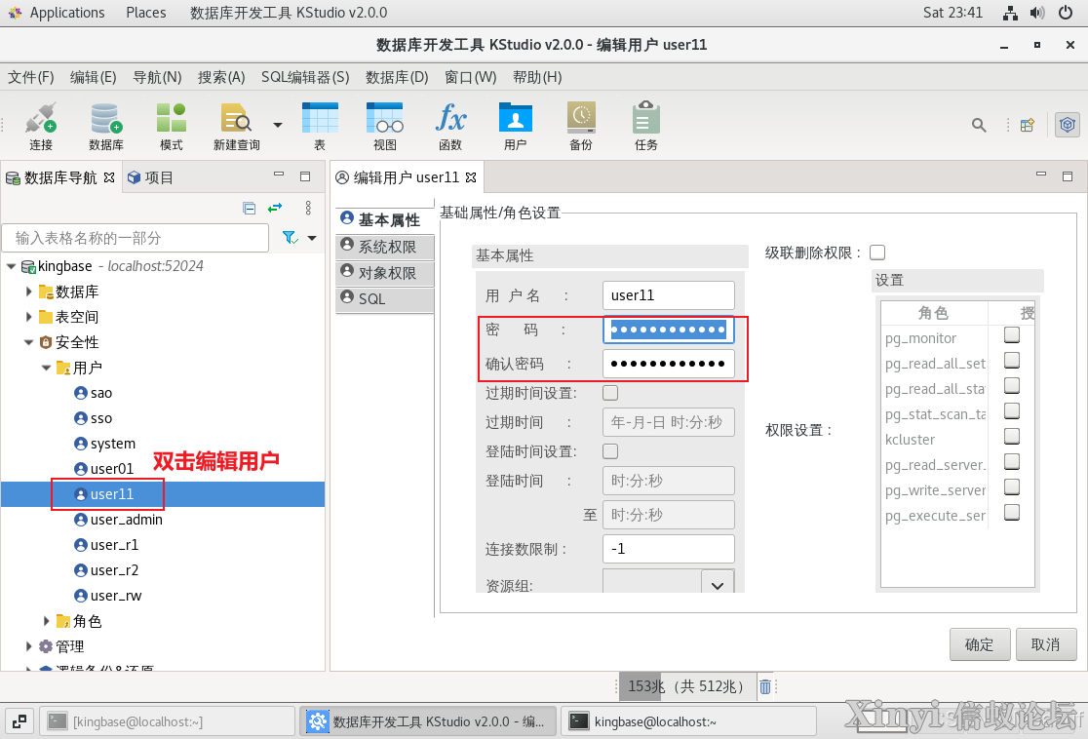Image resolution: width=1088 pixels, height=739 pixels.
Task: Click collapse-all icon in navigator panel
Action: point(250,209)
